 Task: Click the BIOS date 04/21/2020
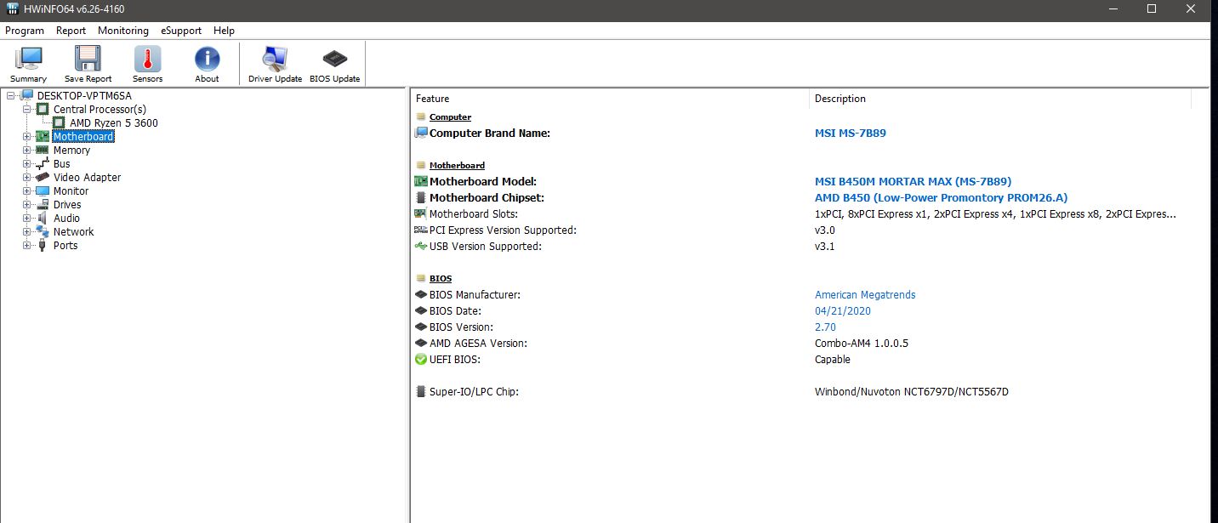(x=843, y=310)
